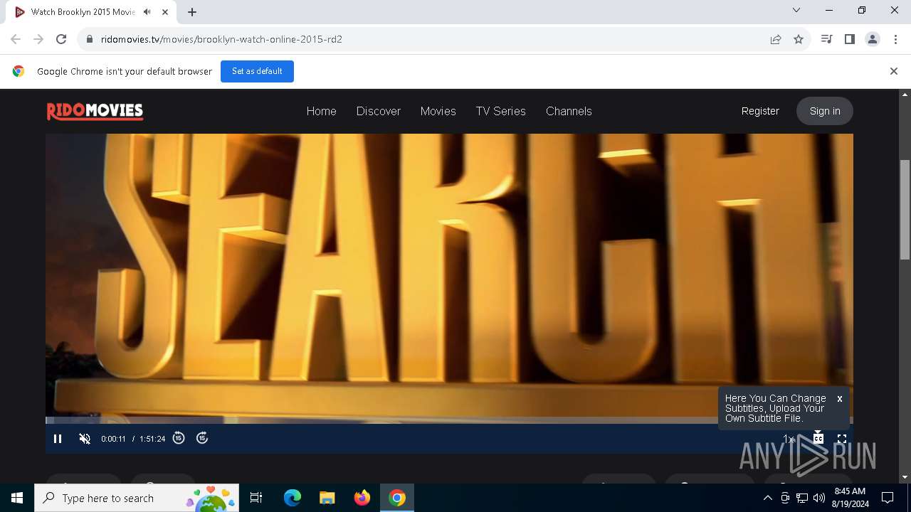This screenshot has height=512, width=911.
Task: Open network status tray icon
Action: [802, 498]
